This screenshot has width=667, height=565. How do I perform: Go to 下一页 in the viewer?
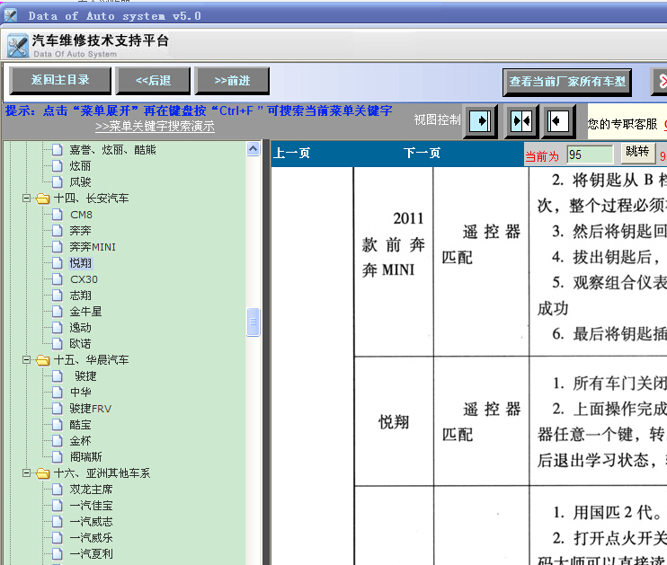click(422, 153)
